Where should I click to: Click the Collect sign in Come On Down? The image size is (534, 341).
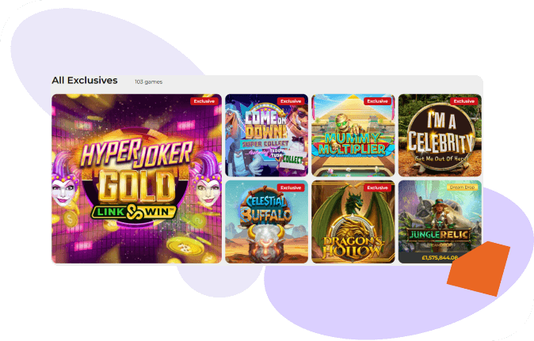tap(292, 161)
